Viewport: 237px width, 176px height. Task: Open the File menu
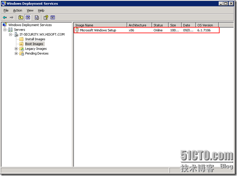(6, 11)
